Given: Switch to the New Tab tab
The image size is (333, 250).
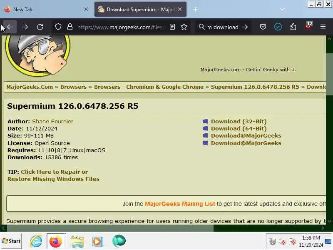Looking at the screenshot, I should (46, 9).
